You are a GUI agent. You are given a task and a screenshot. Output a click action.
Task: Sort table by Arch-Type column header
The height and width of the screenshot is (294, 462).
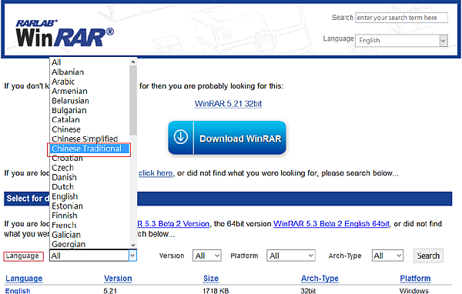(320, 279)
